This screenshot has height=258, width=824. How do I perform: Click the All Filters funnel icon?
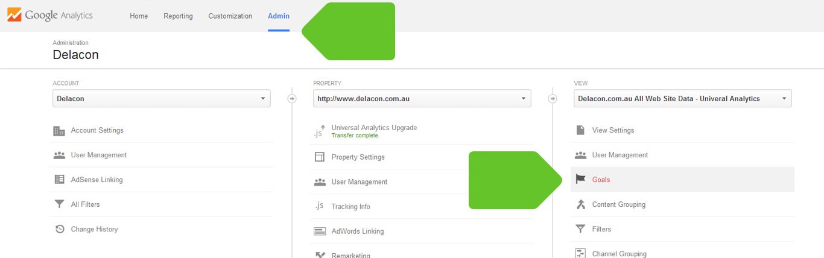59,204
